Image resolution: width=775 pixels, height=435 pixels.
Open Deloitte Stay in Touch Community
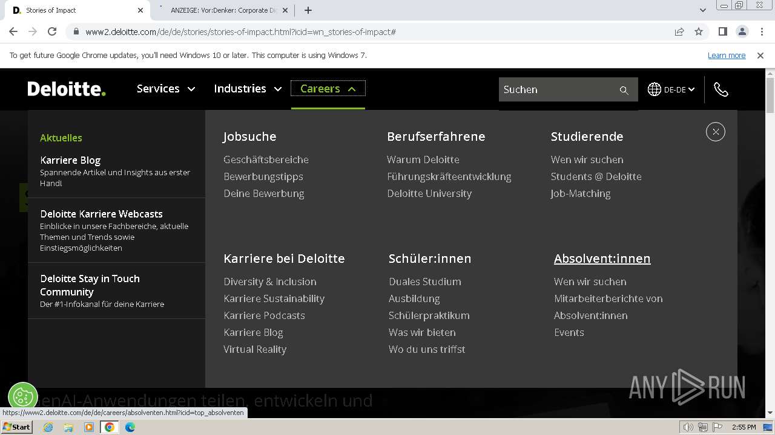point(116,291)
